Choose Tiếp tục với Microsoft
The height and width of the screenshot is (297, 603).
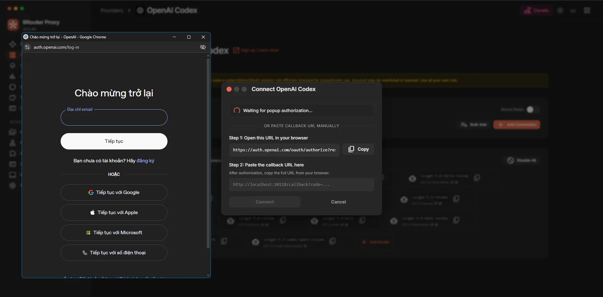114,233
